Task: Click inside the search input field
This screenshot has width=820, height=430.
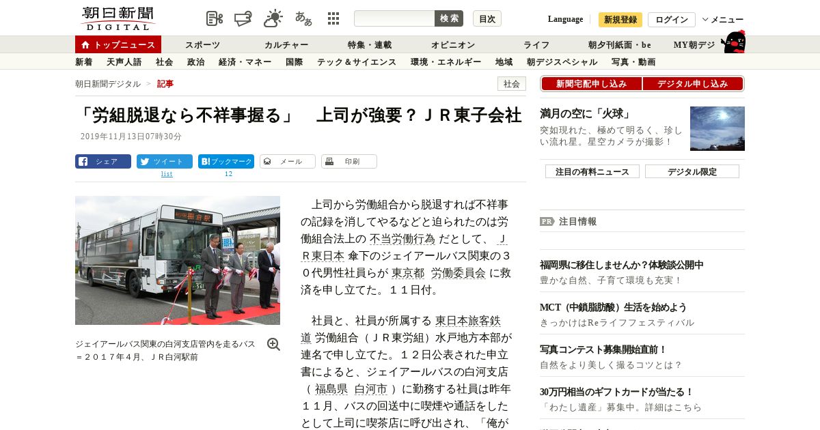Action: tap(394, 18)
